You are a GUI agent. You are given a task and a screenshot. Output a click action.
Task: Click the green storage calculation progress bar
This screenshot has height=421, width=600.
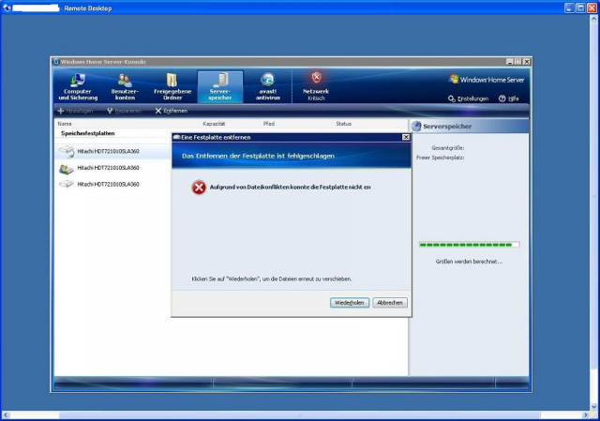click(469, 245)
